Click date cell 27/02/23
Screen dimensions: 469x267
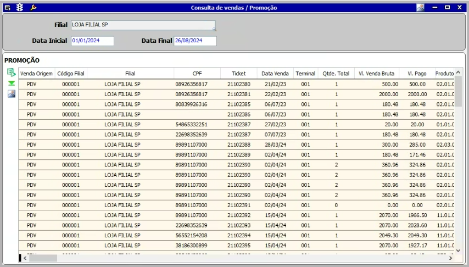point(275,125)
